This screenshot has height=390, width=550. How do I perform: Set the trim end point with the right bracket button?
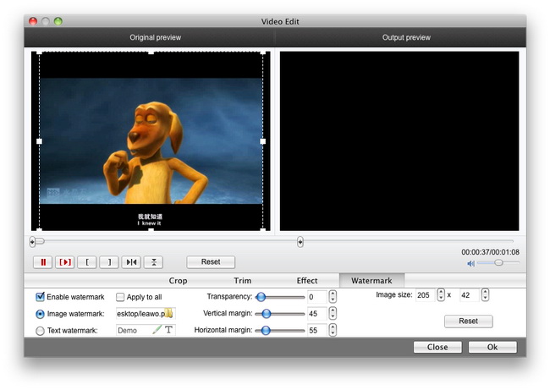pos(109,262)
